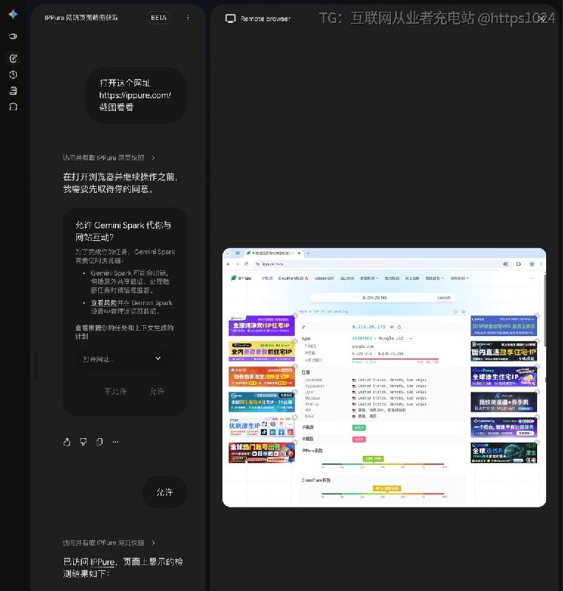This screenshot has width=563, height=591.
Task: Open history via the clock sidebar icon
Action: [x=13, y=75]
